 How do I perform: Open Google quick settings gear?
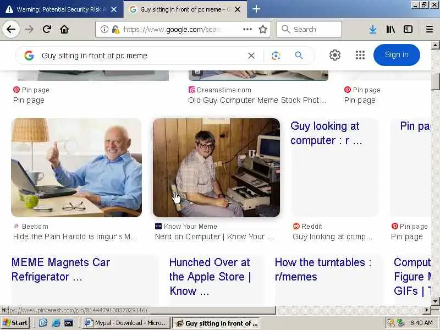335,55
